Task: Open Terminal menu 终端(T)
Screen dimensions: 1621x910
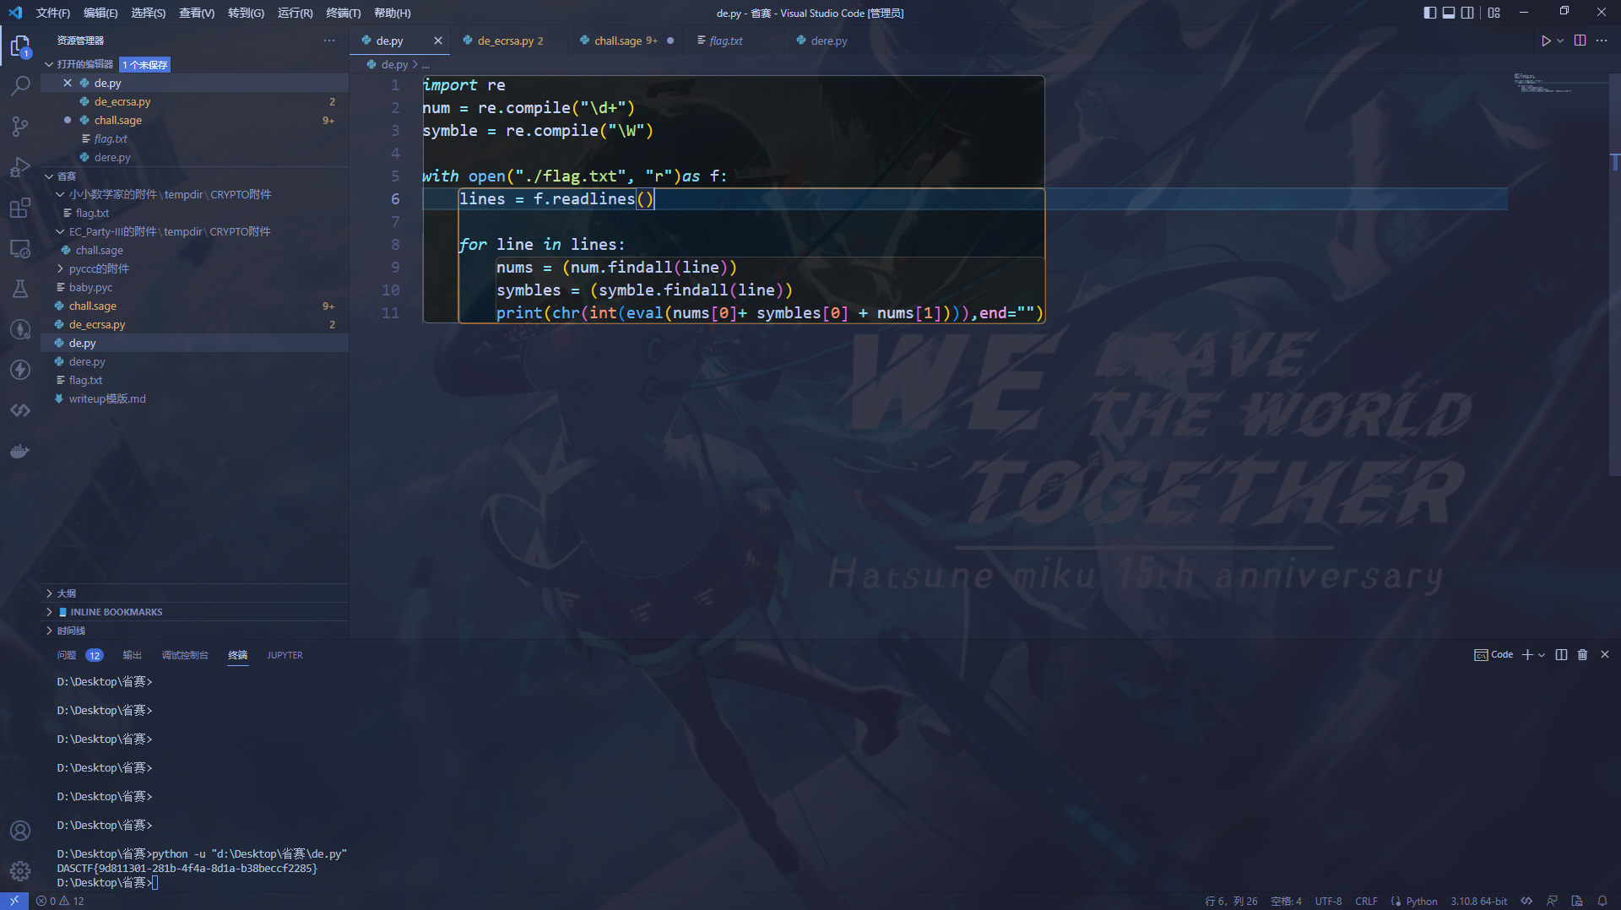Action: (343, 13)
